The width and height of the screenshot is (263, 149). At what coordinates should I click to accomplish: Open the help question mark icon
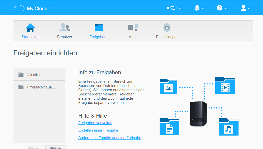[x=219, y=8]
